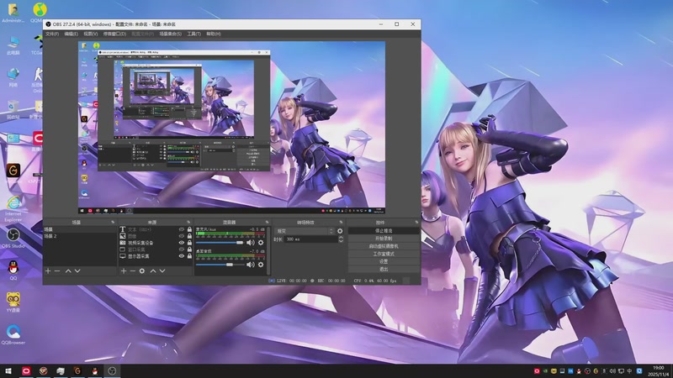This screenshot has height=378, width=673.
Task: Click the 启动虚拟摄像机 button
Action: tap(384, 246)
